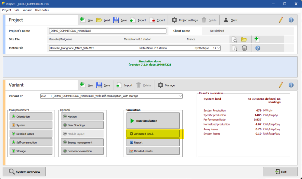The image size is (302, 179).
Task: Open the Self-consumption parameters
Action: (31, 143)
